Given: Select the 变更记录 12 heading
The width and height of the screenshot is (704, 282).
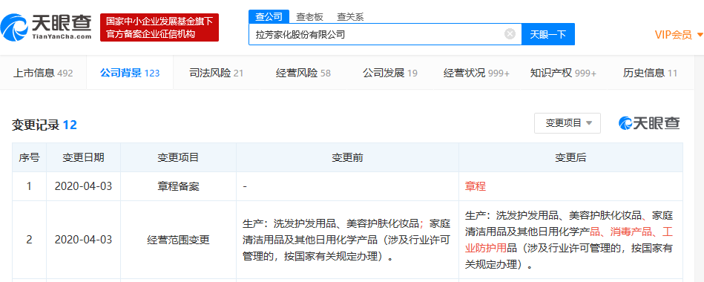Looking at the screenshot, I should click(45, 125).
